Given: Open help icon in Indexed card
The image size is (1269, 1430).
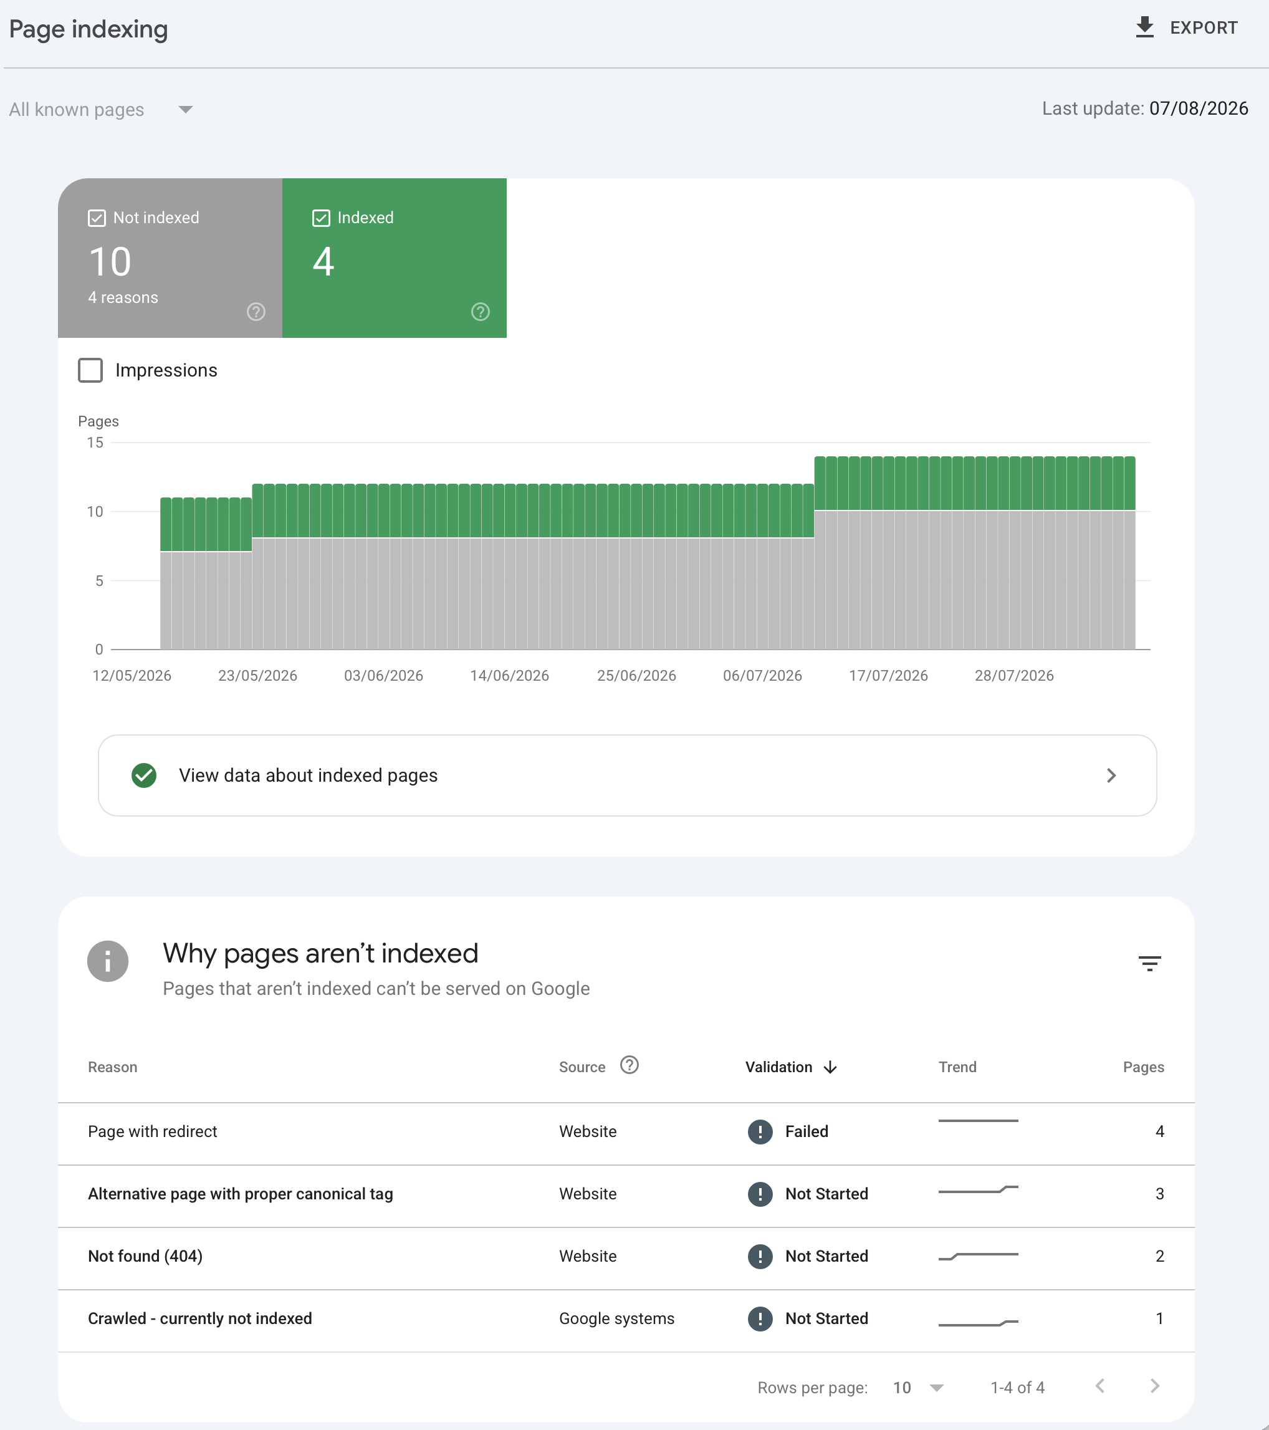Looking at the screenshot, I should (481, 311).
